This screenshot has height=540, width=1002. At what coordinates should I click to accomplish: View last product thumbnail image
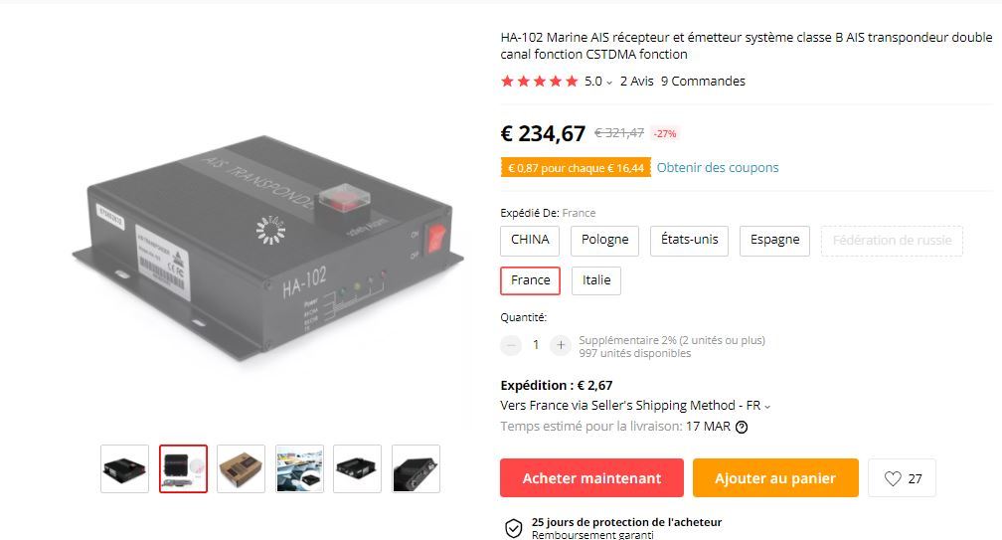[416, 469]
